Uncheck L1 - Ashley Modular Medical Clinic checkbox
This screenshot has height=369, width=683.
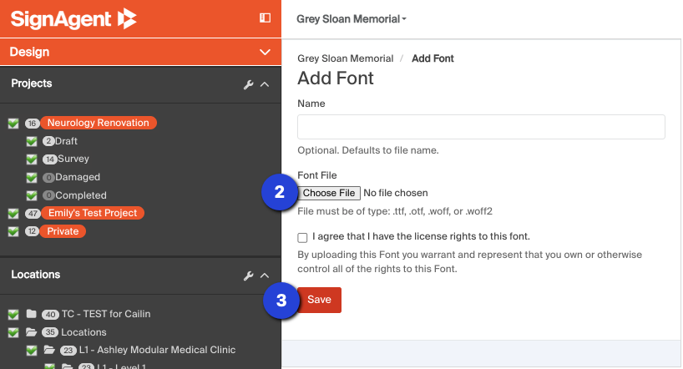click(32, 351)
